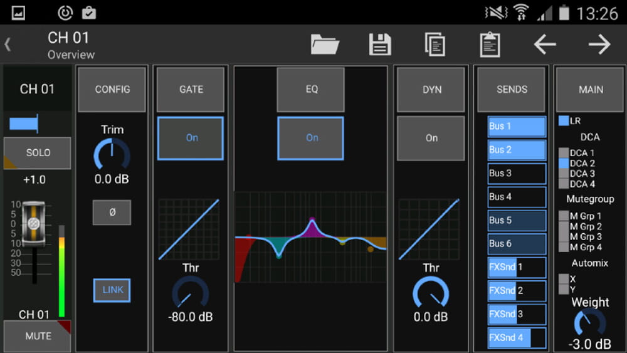Adjust the FXSnd 4 send level bar
Image resolution: width=627 pixels, height=353 pixels.
517,338
